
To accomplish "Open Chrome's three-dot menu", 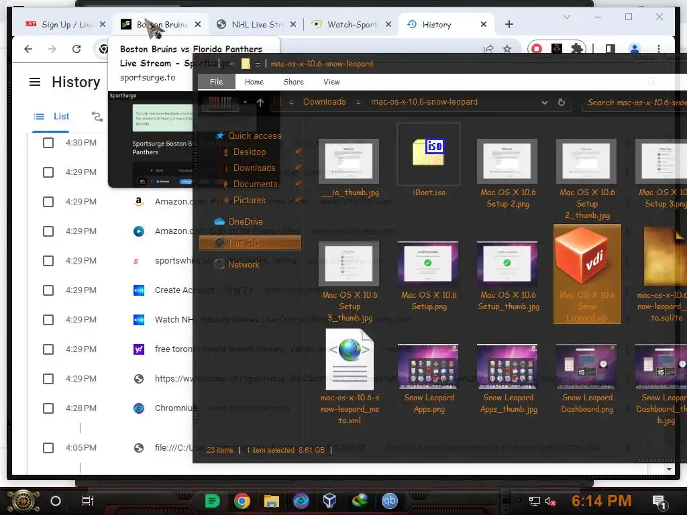I will tap(659, 48).
